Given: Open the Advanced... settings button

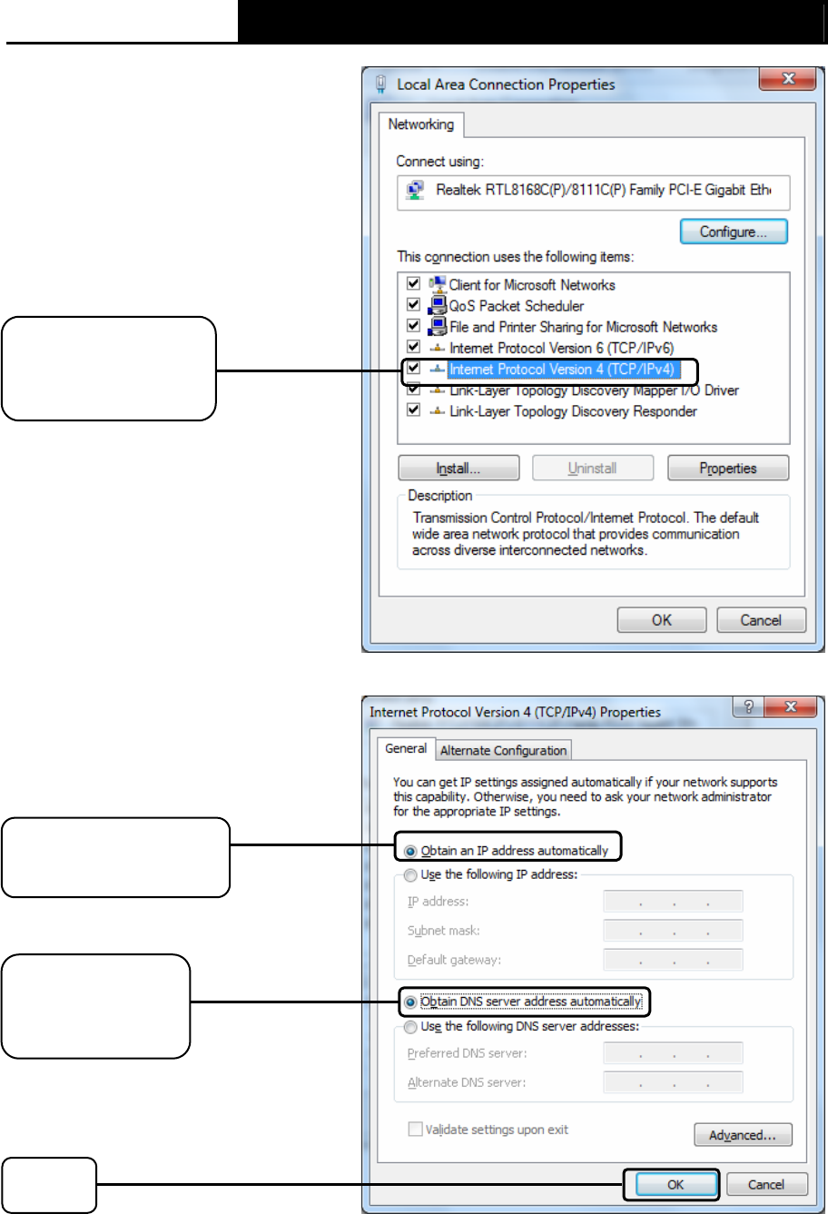Looking at the screenshot, I should click(744, 1135).
